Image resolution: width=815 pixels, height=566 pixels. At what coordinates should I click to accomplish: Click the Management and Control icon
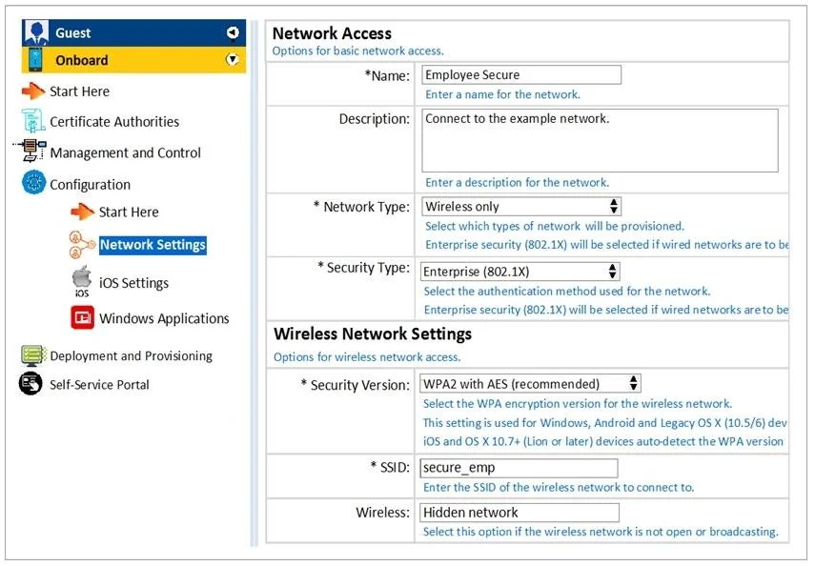click(31, 151)
